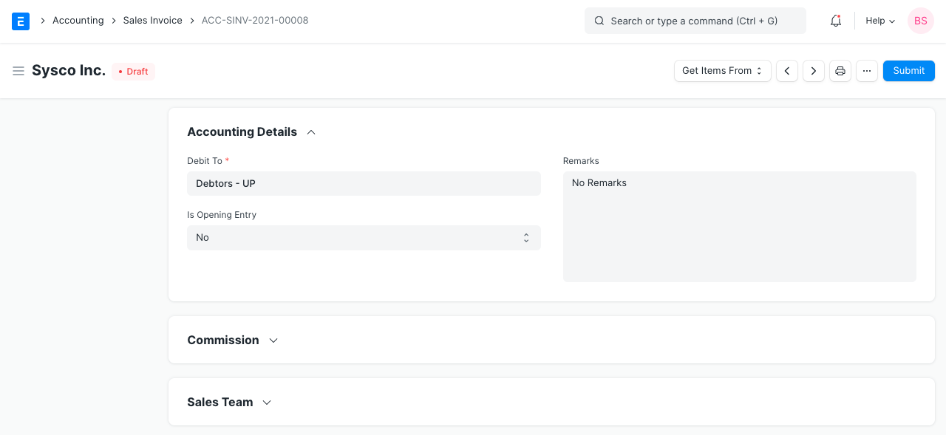This screenshot has height=435, width=946.
Task: Open the BS user avatar menu
Action: (920, 21)
